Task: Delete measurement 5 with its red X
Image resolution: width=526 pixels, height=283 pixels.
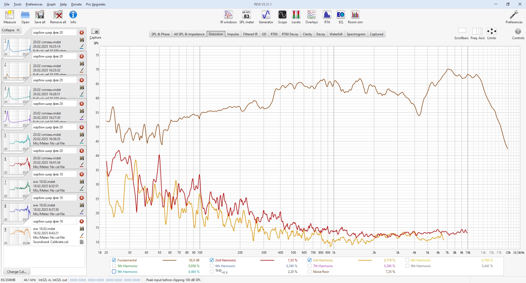Action: 82,127
